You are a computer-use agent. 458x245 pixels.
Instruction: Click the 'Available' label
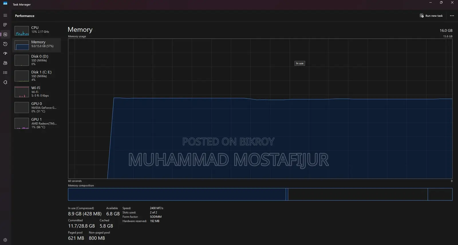[x=112, y=208]
